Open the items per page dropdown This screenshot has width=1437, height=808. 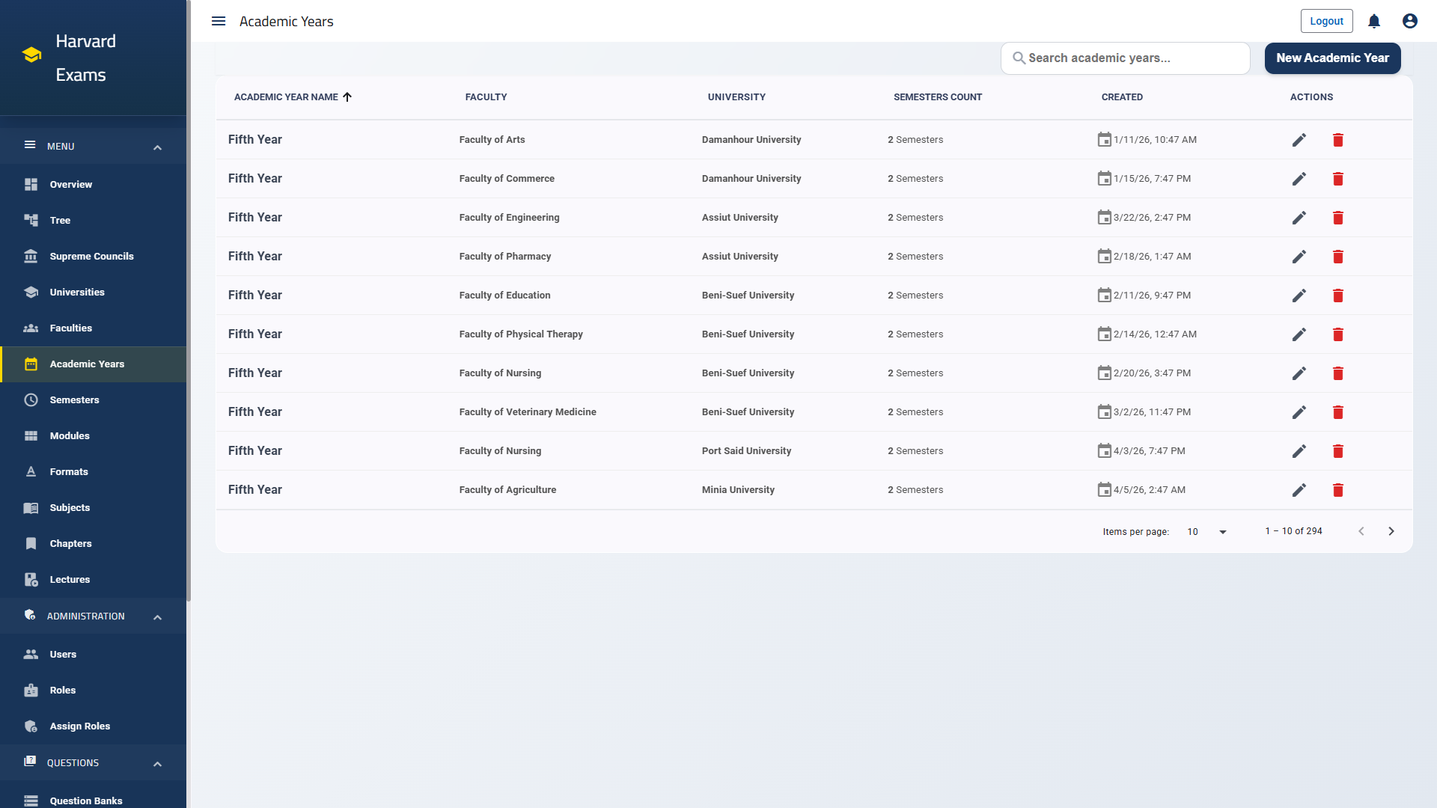(1206, 531)
